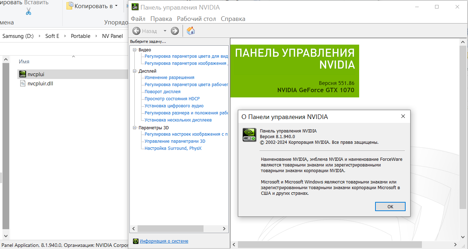Image resolution: width=468 pixels, height=249 pixels.
Task: Click task tree scroll right arrow
Action: point(224,229)
